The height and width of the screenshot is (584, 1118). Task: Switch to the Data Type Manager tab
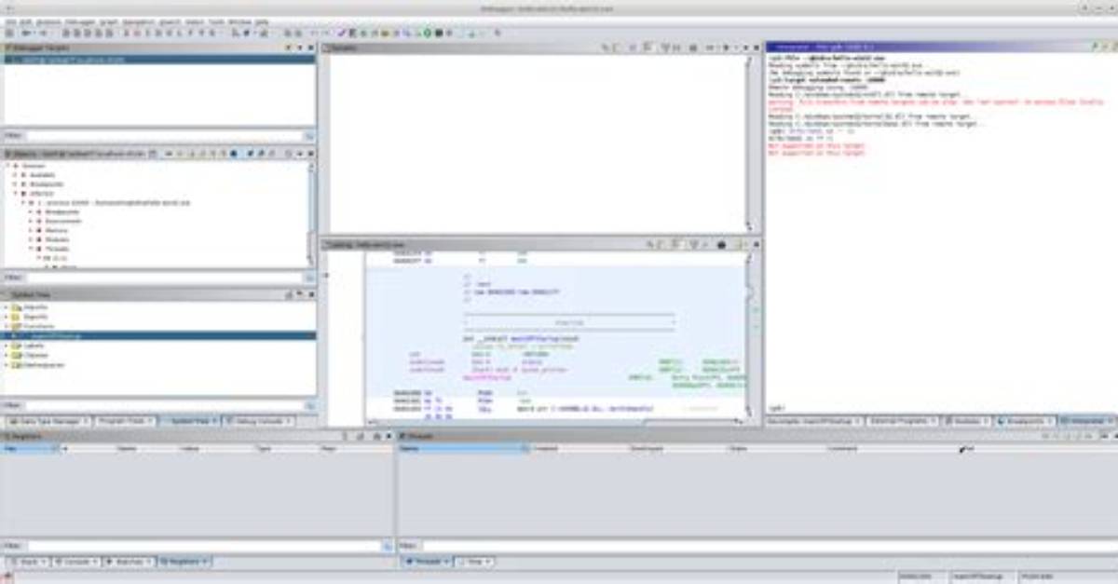48,421
